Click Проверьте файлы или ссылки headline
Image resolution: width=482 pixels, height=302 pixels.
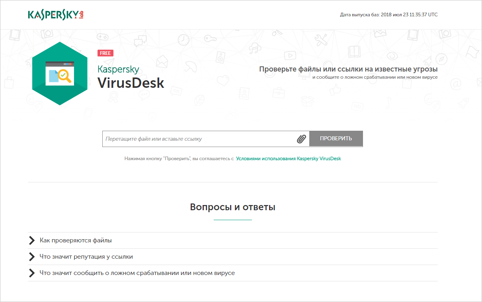coord(348,69)
